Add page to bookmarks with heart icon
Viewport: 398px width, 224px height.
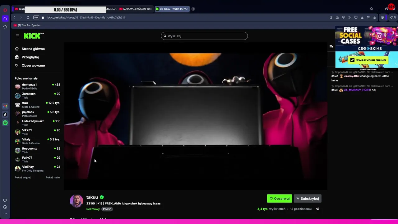[356, 17]
